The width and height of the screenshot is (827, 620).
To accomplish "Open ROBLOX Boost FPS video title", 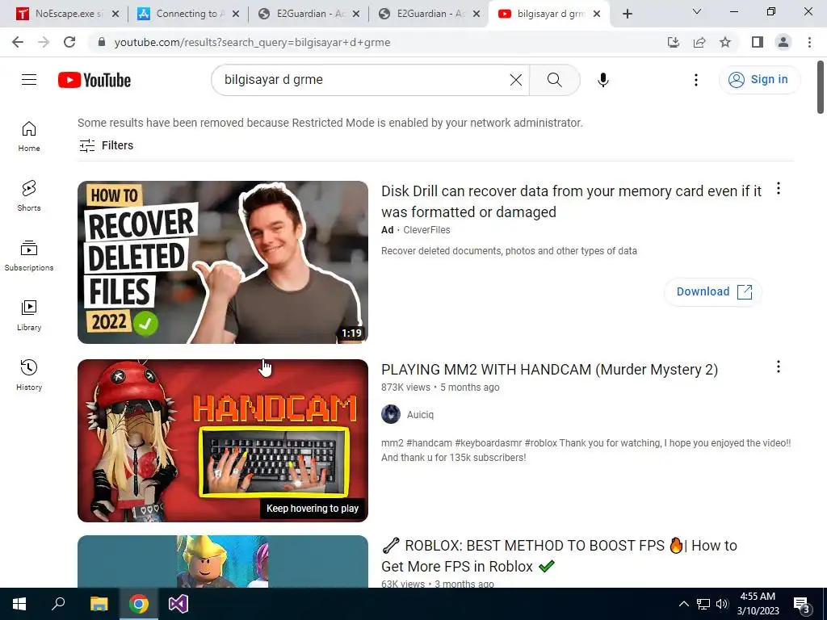I will [x=559, y=555].
